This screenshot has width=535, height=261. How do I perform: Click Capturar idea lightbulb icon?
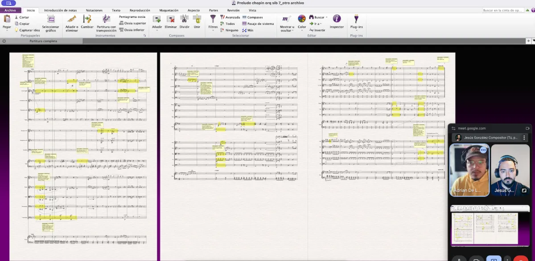click(16, 30)
